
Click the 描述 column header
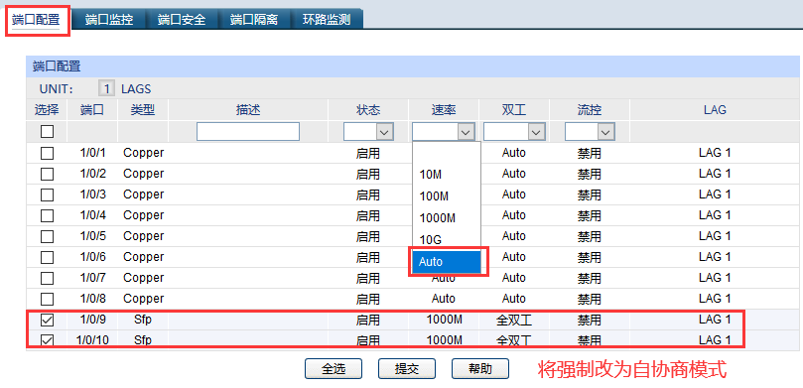[248, 109]
